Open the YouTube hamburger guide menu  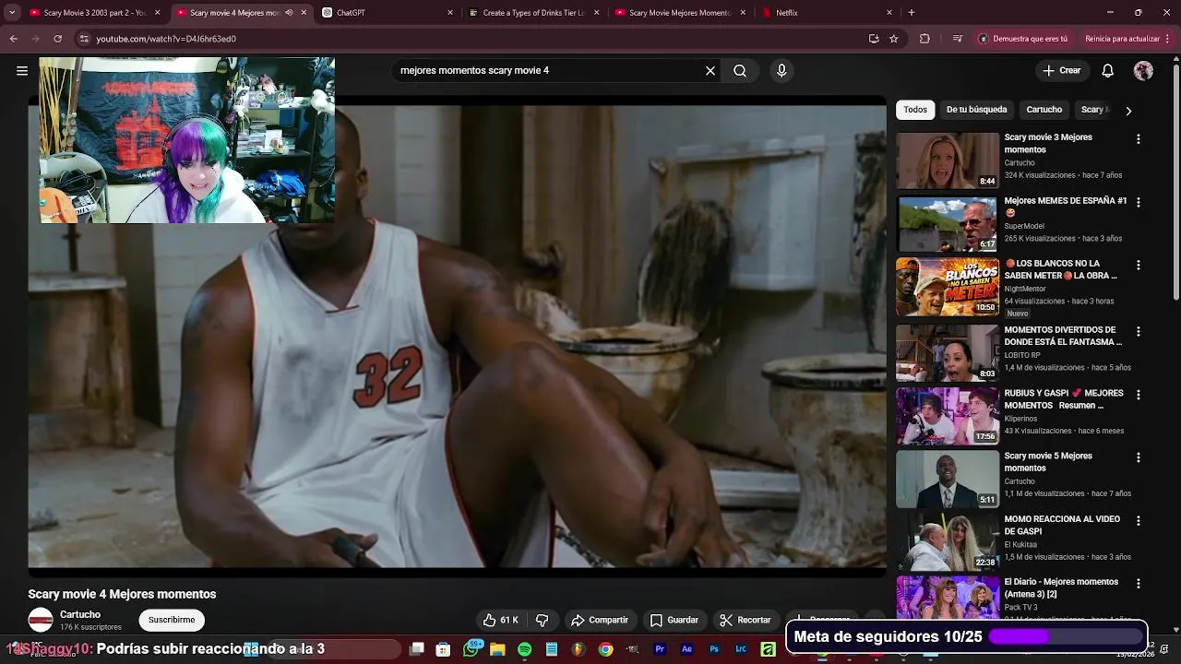[x=22, y=70]
